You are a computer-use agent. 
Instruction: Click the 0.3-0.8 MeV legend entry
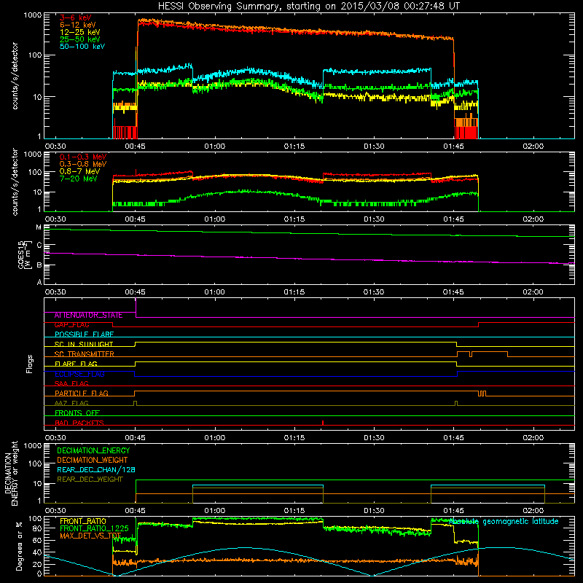coord(83,164)
